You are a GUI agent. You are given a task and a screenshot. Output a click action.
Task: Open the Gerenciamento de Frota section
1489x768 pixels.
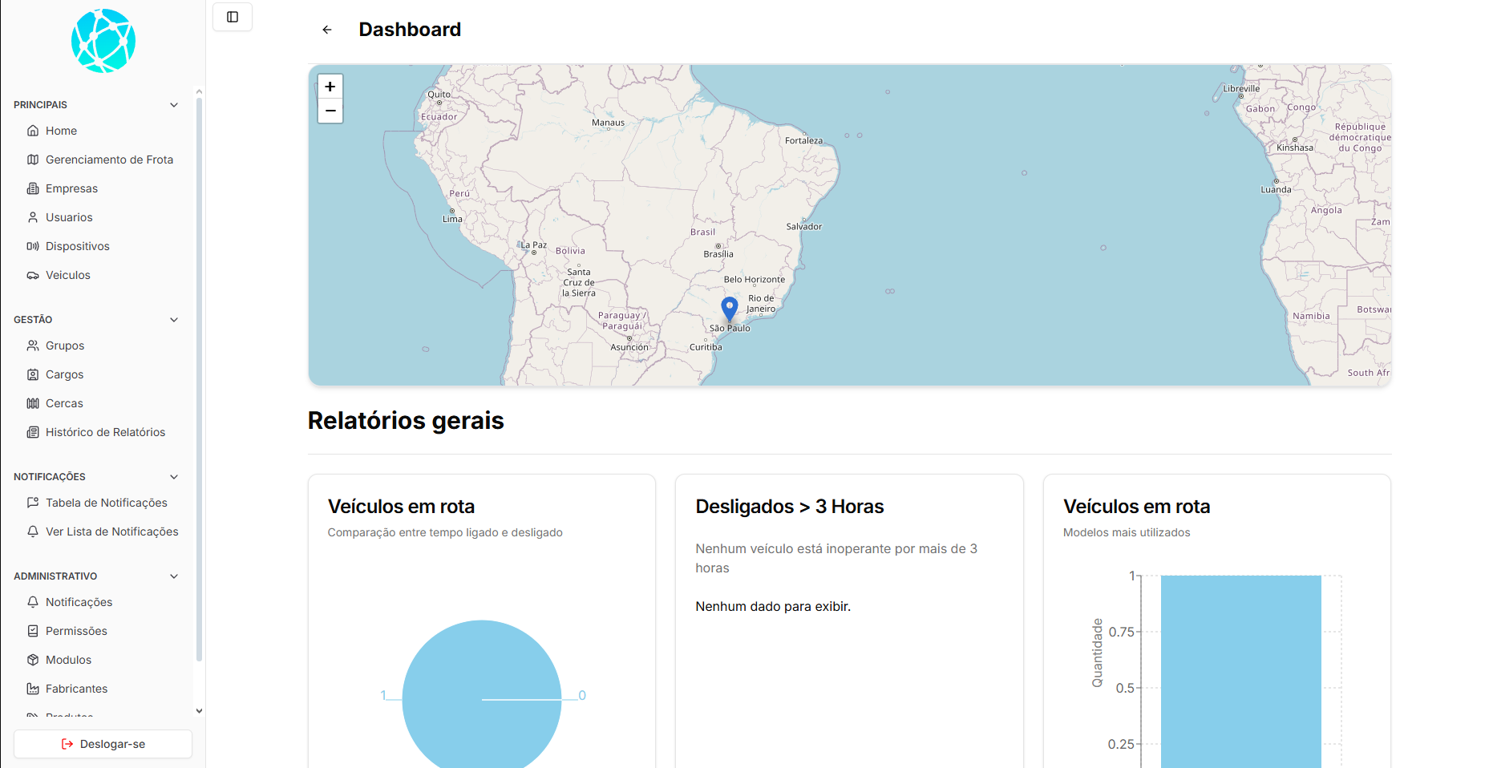pos(109,160)
